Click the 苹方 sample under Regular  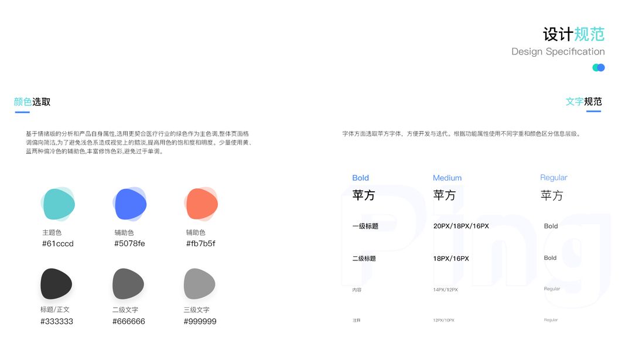552,195
